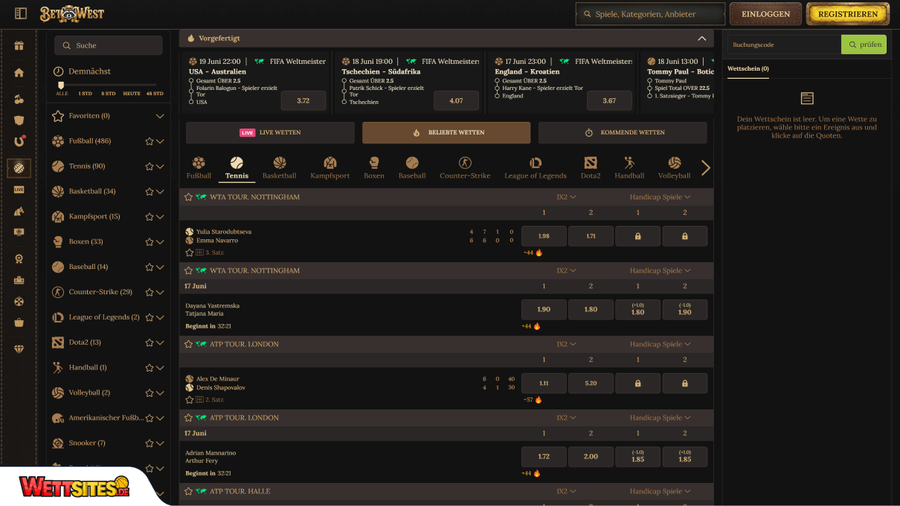Open the podium ranking icon in sidebar
900x506 pixels.
pyautogui.click(x=19, y=281)
